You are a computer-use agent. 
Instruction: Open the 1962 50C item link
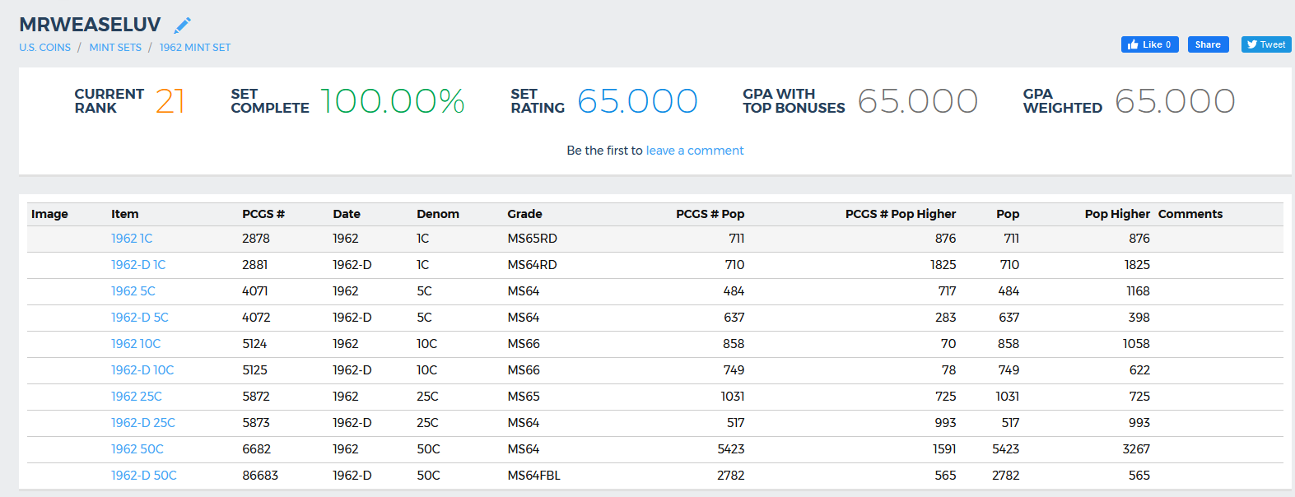pyautogui.click(x=137, y=449)
